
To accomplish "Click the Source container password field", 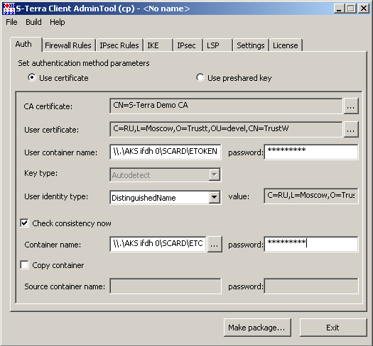I will point(311,286).
